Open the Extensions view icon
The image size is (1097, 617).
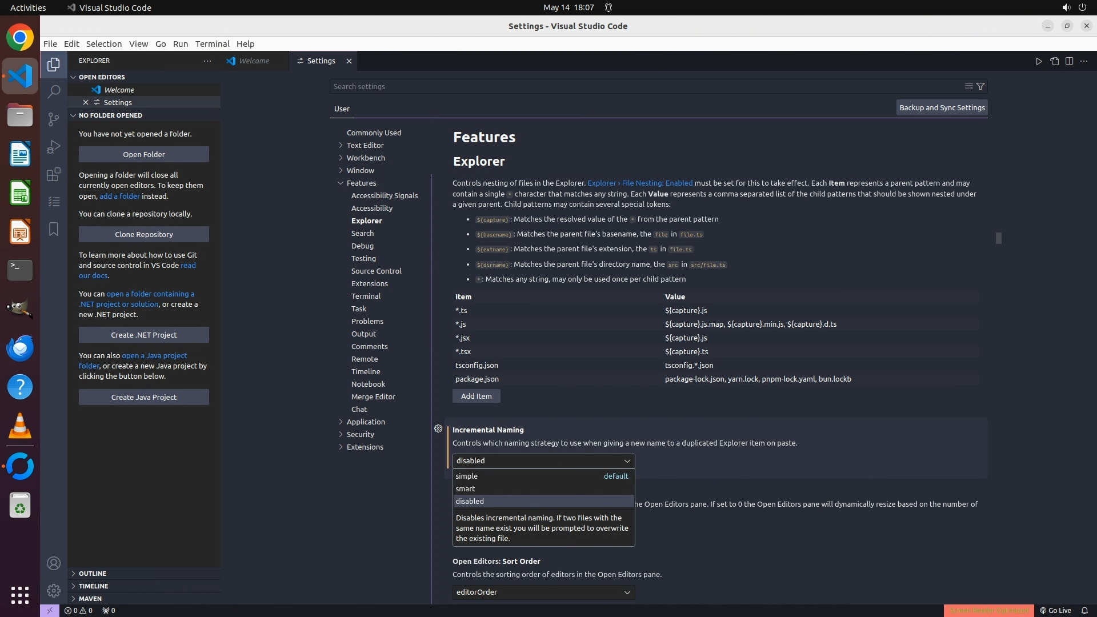pyautogui.click(x=54, y=174)
